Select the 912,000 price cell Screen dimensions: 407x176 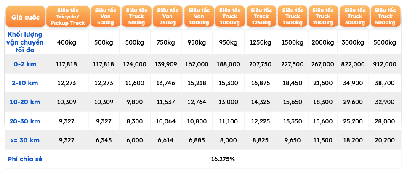click(384, 64)
